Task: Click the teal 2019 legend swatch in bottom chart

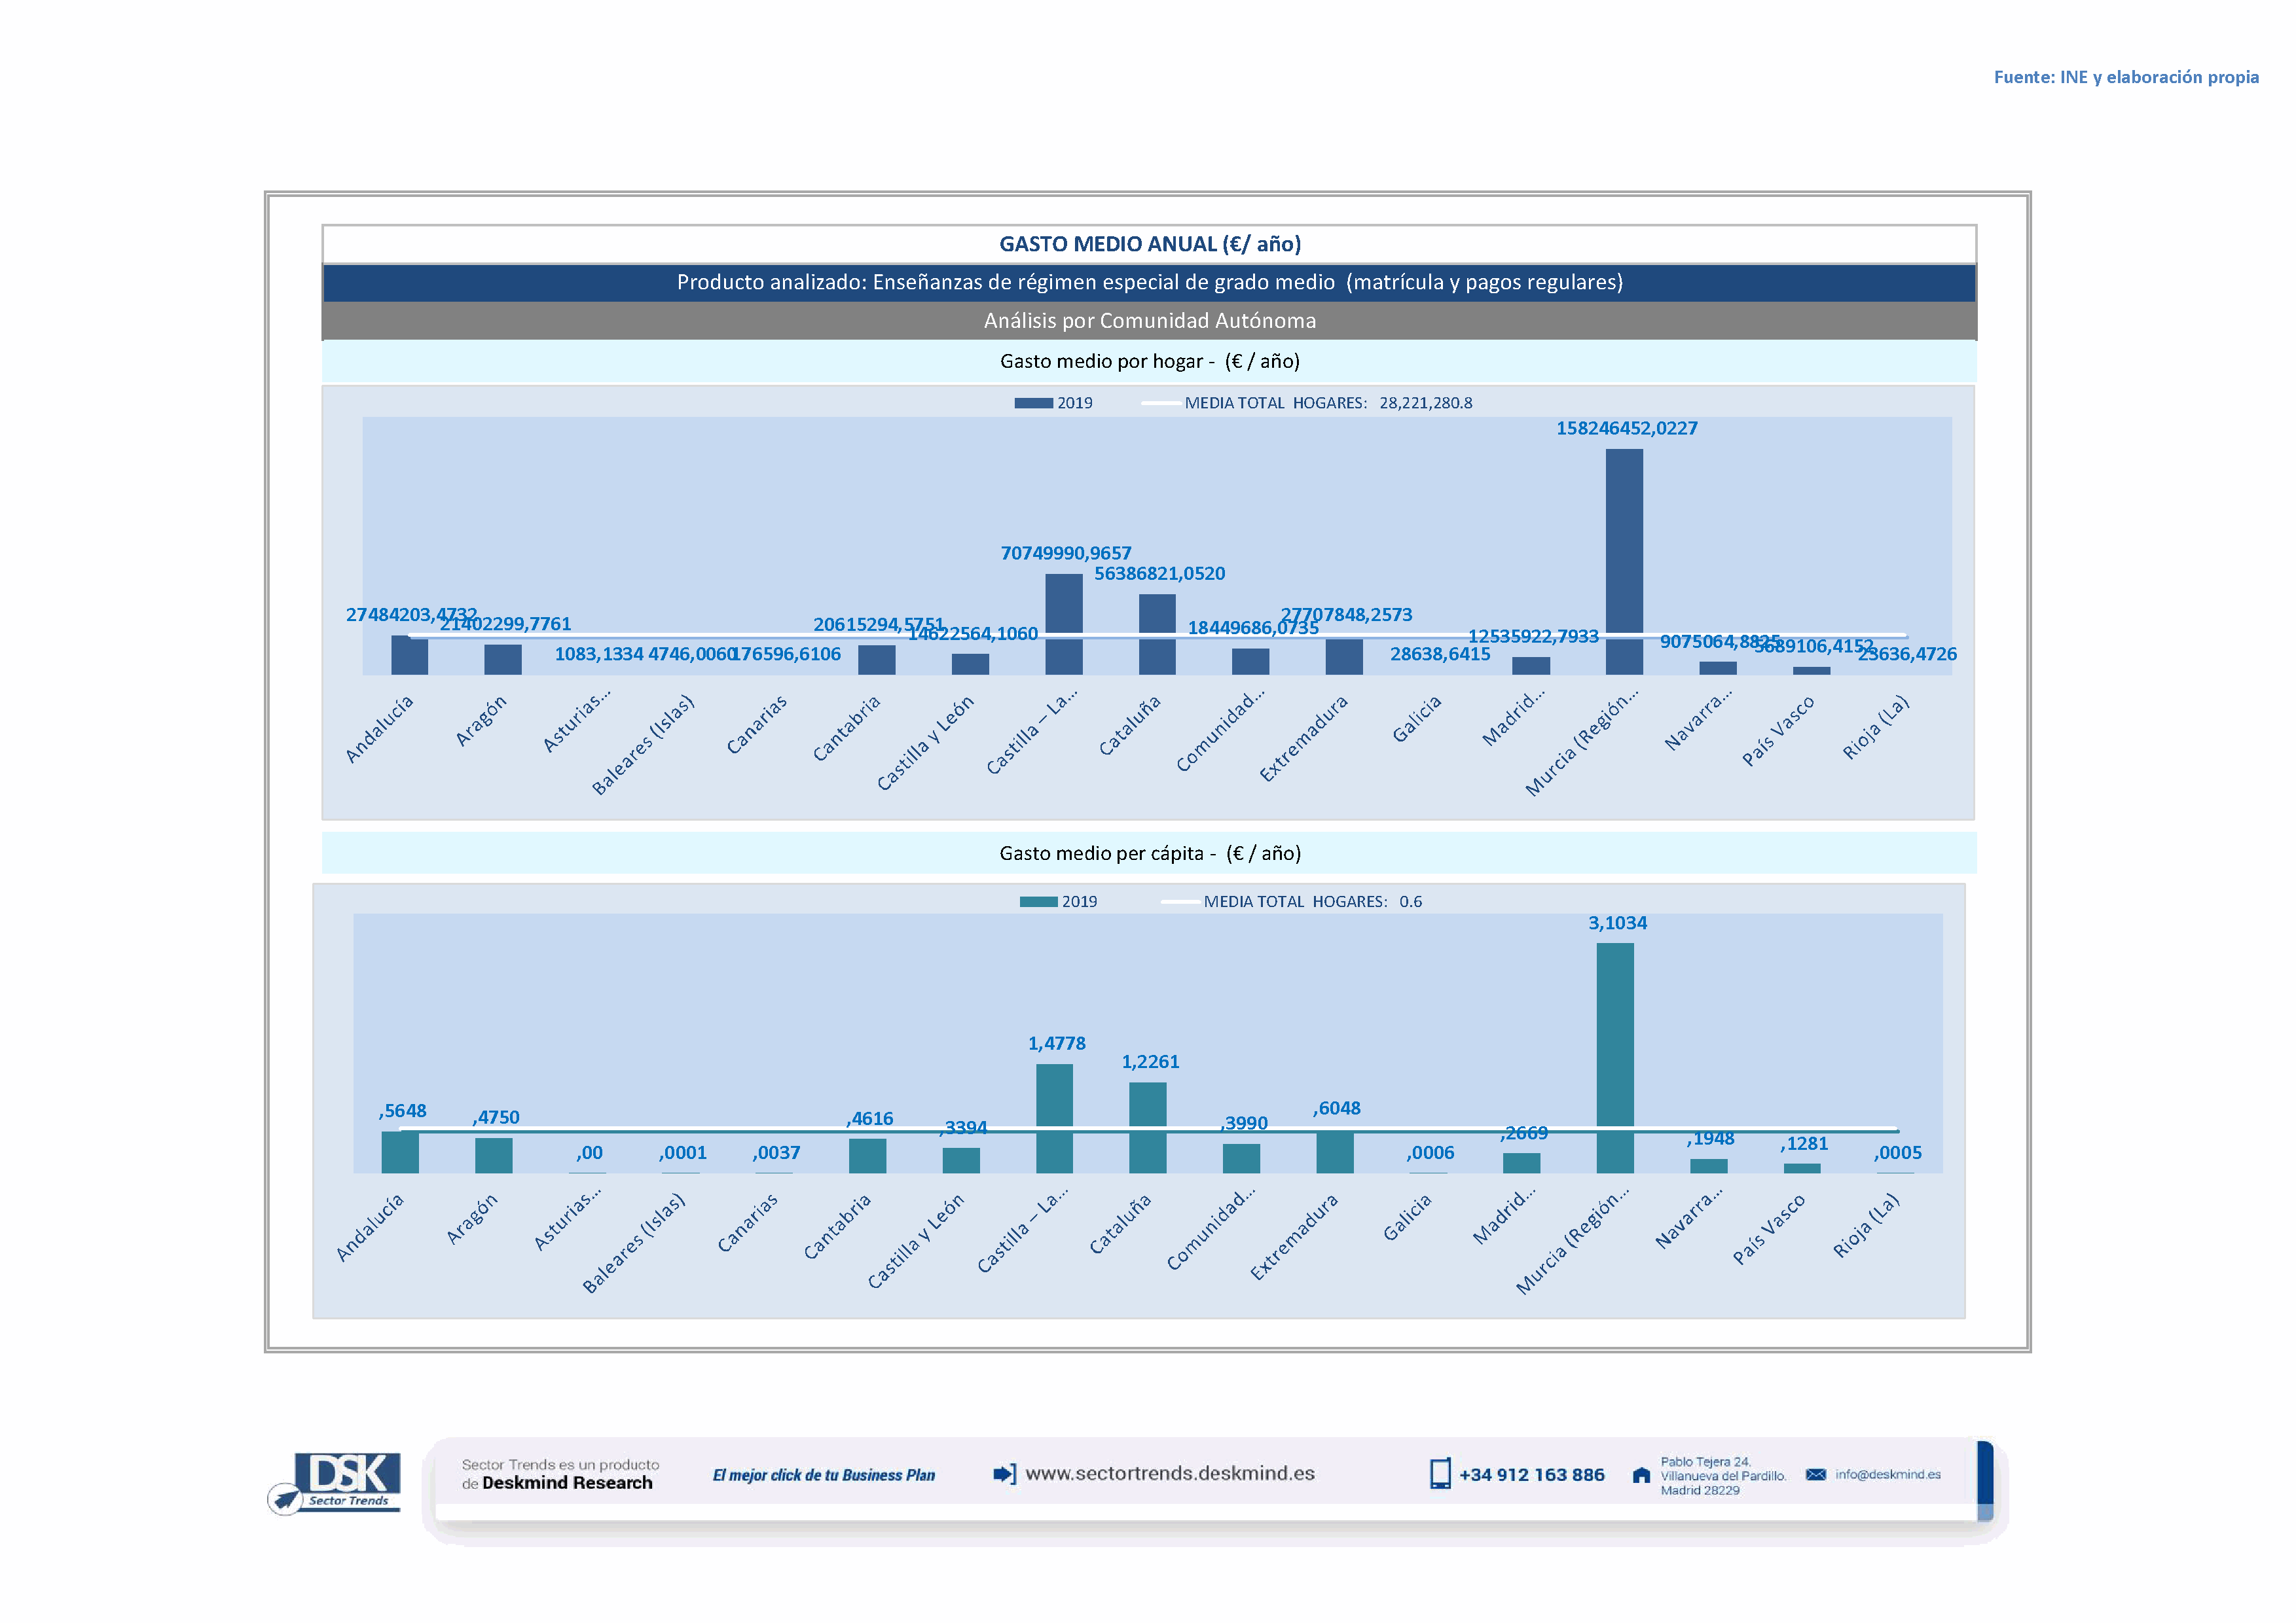Action: [x=1038, y=901]
